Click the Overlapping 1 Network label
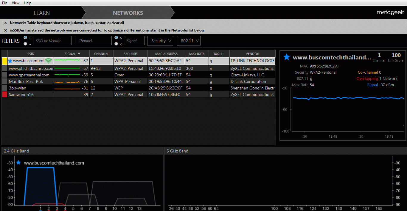 377,79
